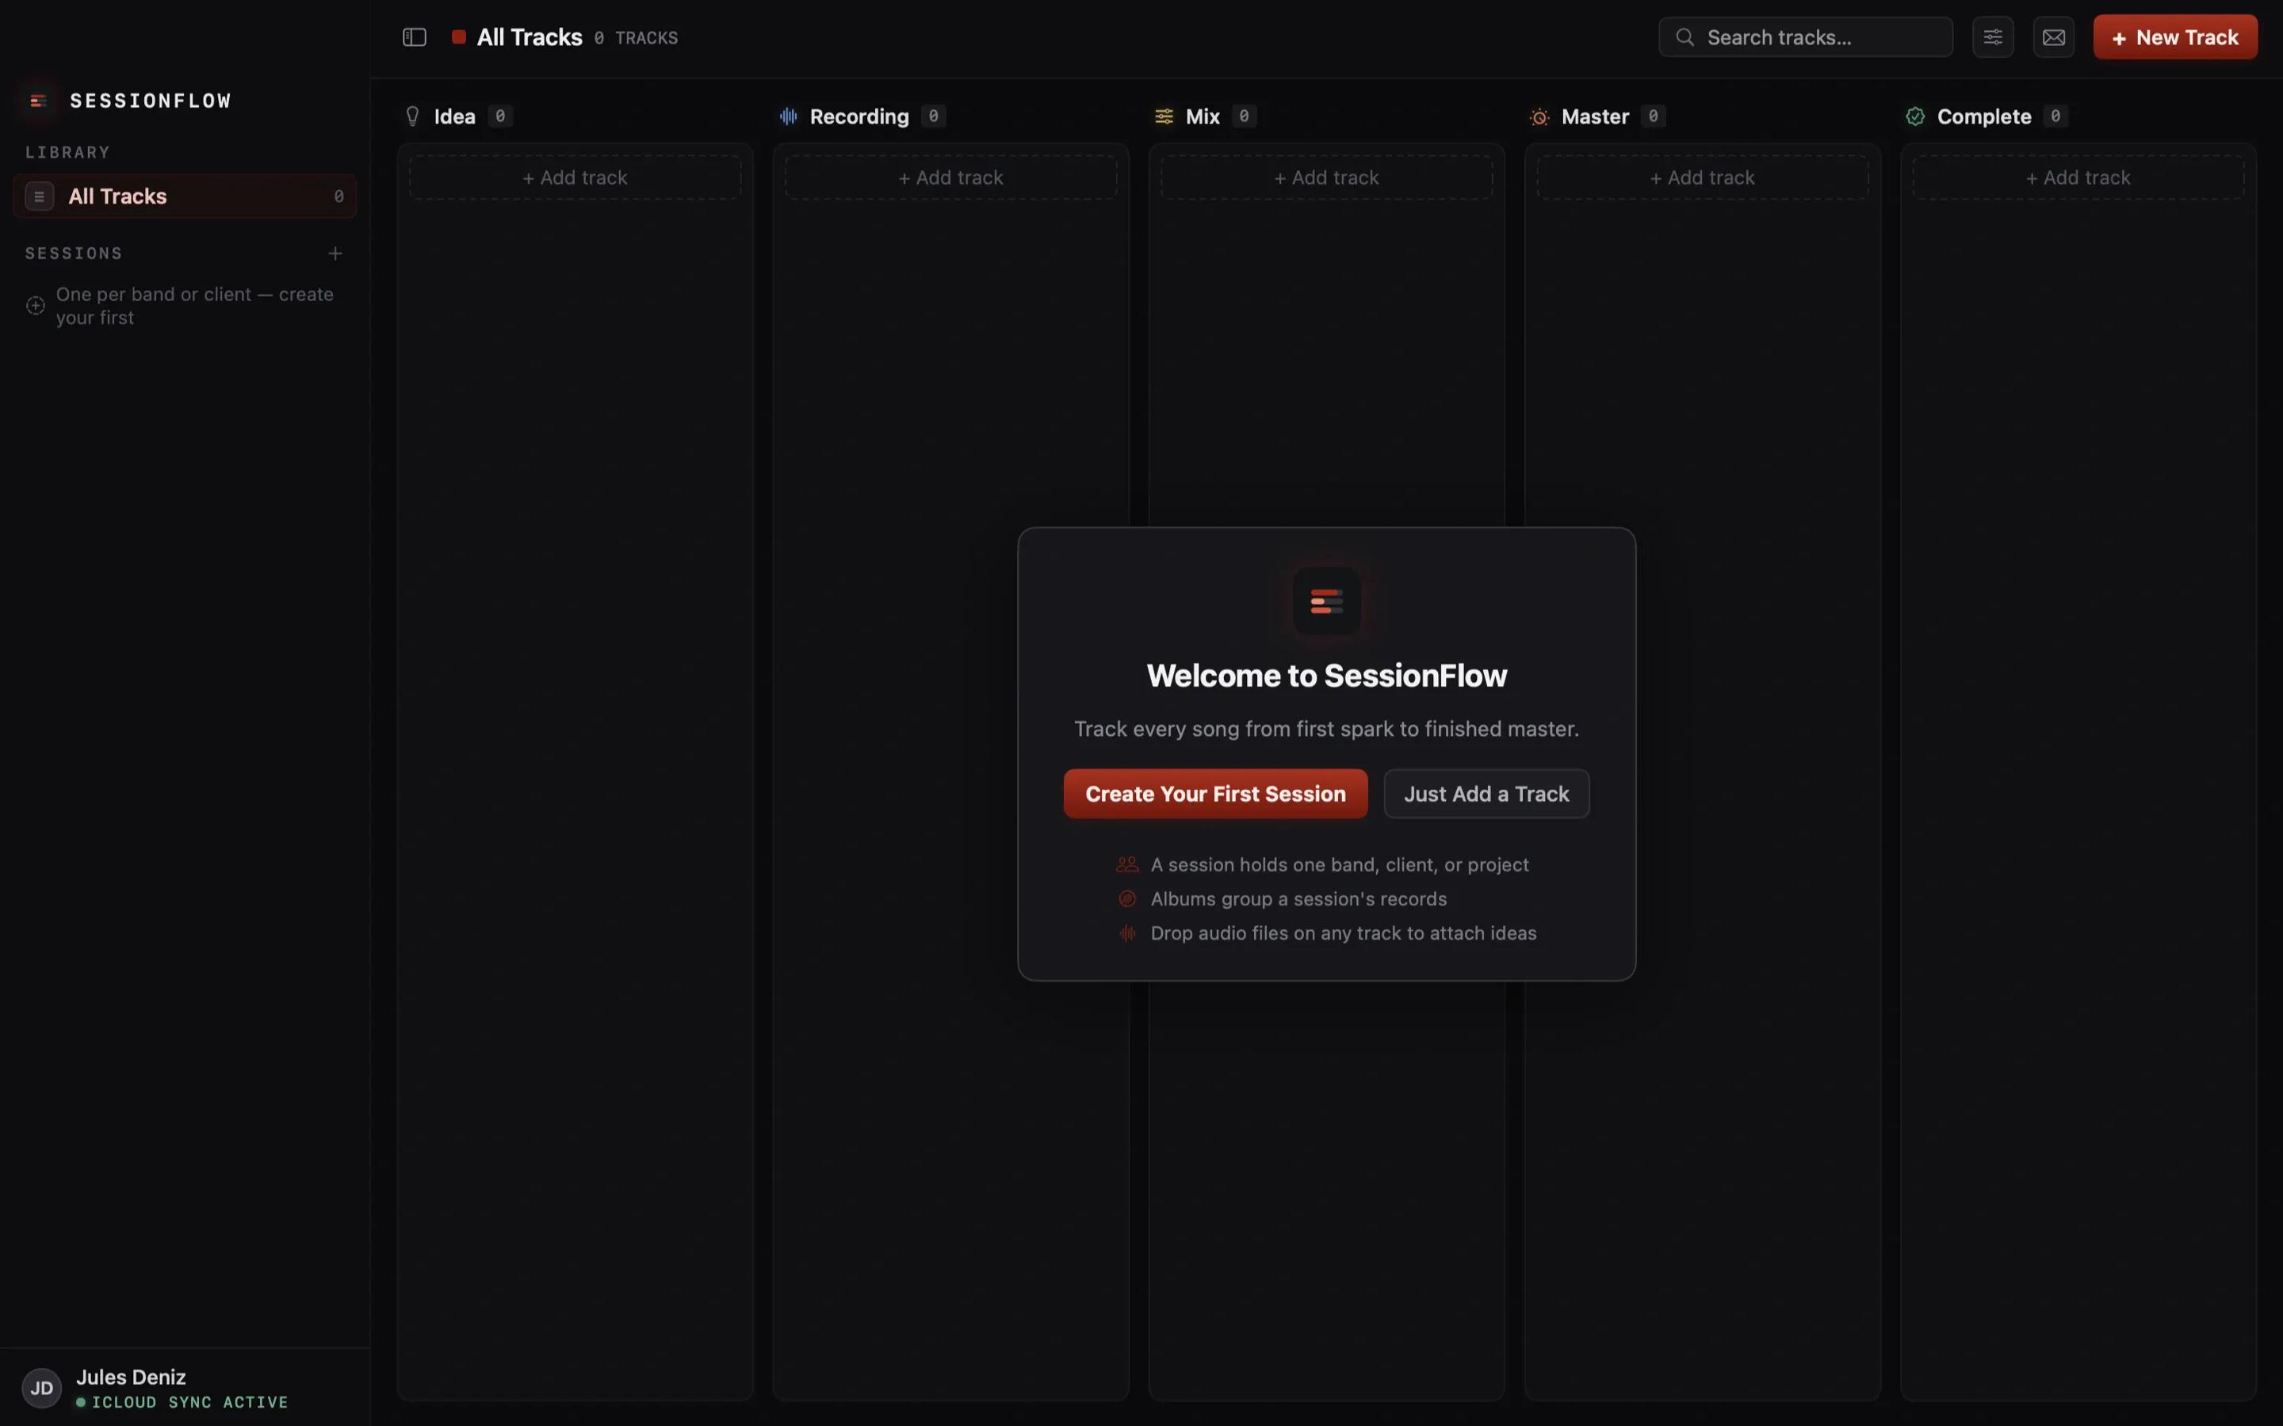Click the people icon by session description
Viewport: 2283px width, 1426px height.
1126,864
